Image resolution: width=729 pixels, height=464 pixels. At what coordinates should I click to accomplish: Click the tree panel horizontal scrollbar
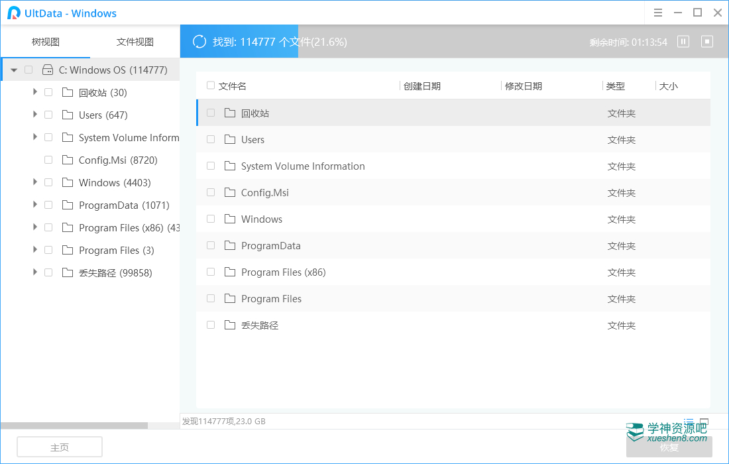(74, 426)
